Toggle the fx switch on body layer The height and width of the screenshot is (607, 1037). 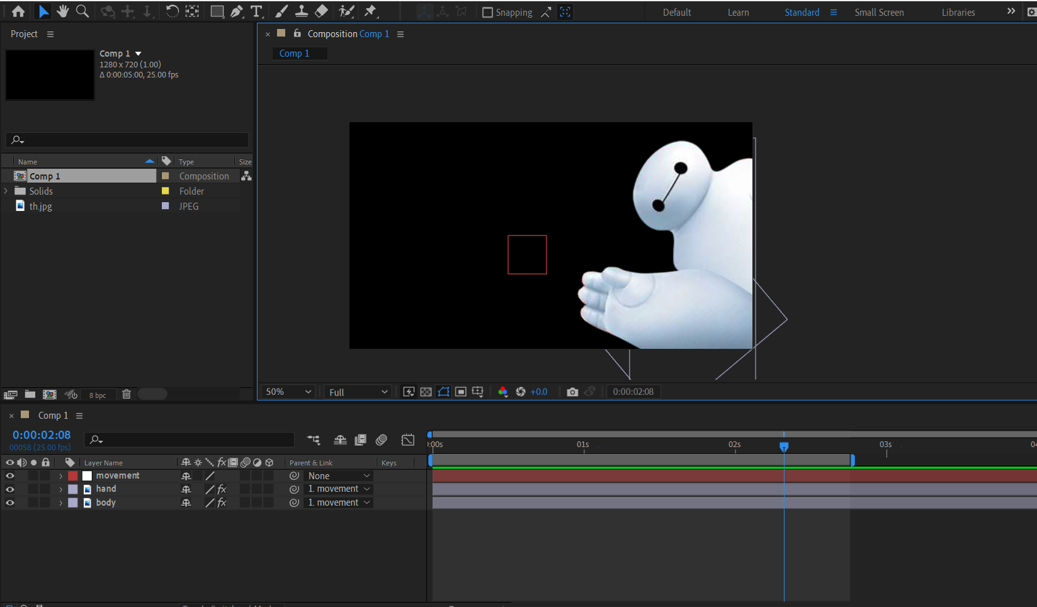222,502
